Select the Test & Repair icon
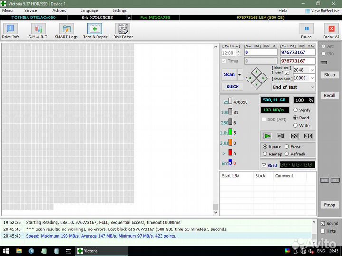Image resolution: width=342 pixels, height=256 pixels. tap(95, 31)
